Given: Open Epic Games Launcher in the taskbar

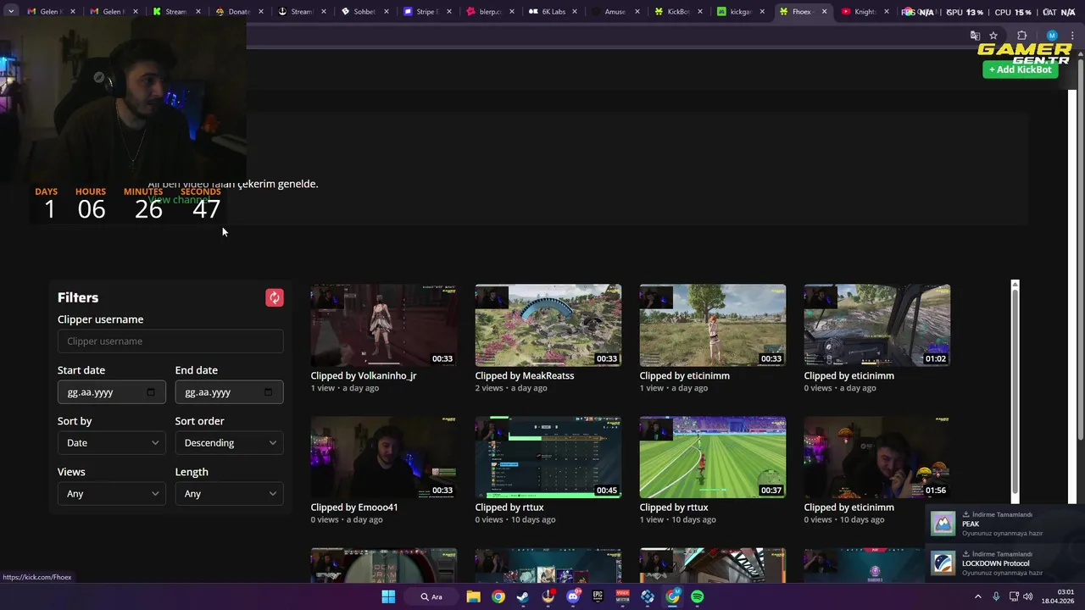Looking at the screenshot, I should pyautogui.click(x=598, y=596).
